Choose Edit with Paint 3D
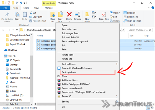 point(70,37)
